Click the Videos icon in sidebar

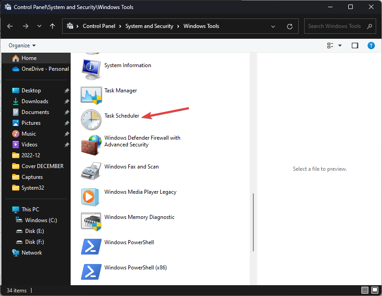click(x=16, y=145)
